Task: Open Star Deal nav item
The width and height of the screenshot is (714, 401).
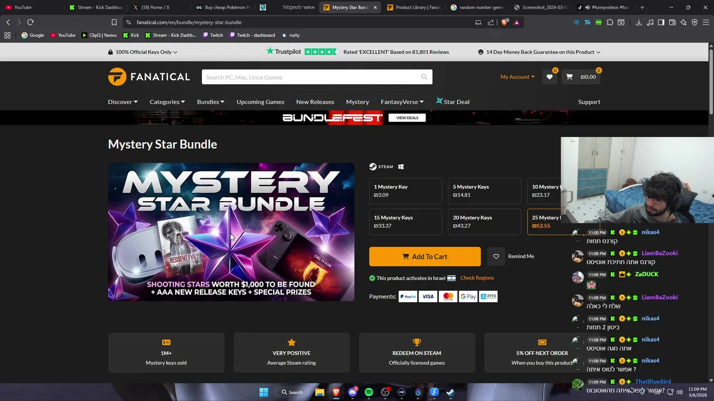Action: pos(452,102)
